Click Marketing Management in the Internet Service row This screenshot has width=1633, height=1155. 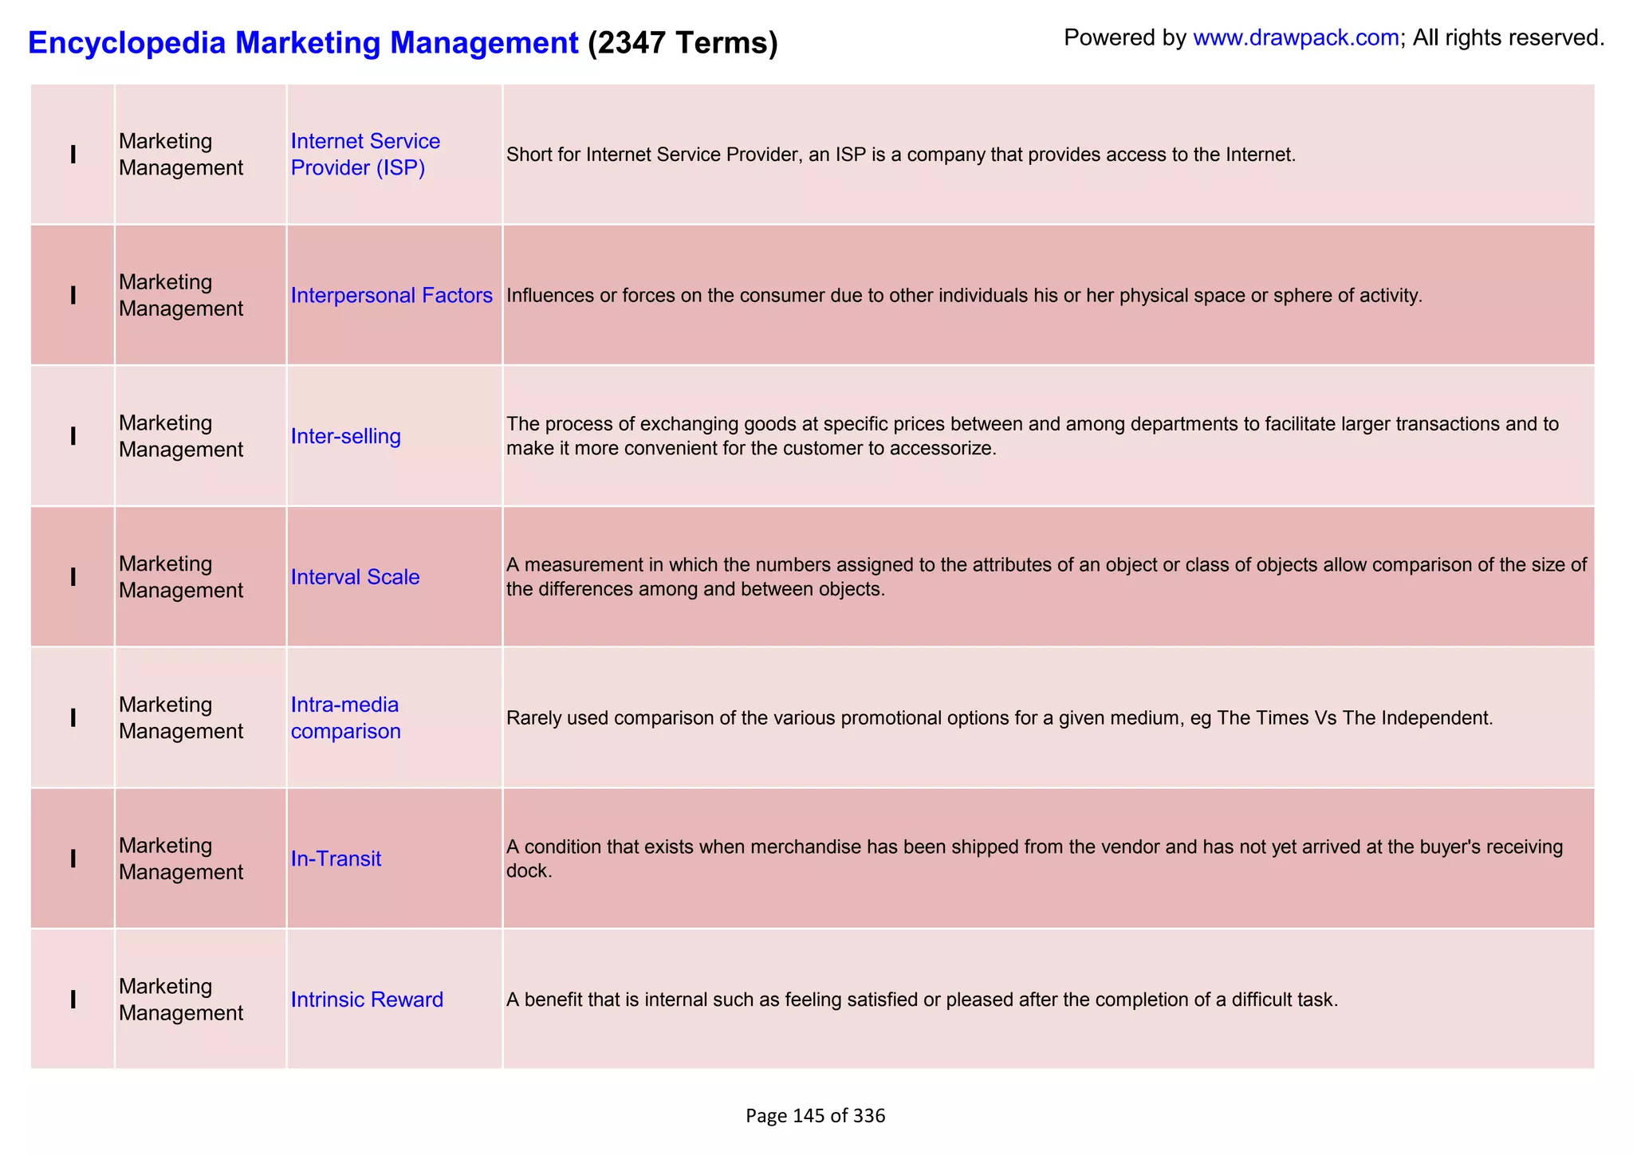click(x=181, y=155)
